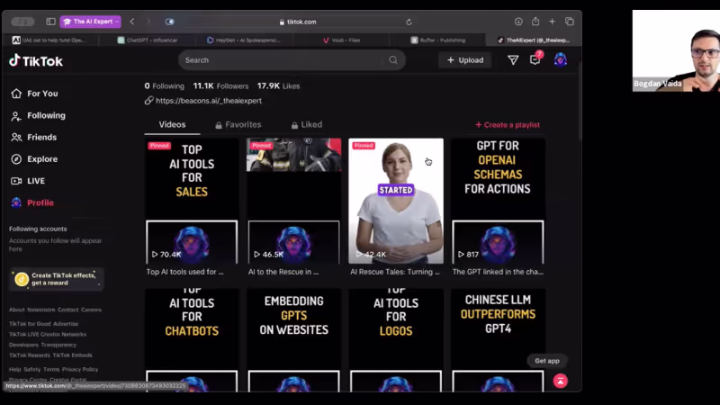This screenshot has height=405, width=720.
Task: Switch to the Videos tab
Action: [172, 124]
